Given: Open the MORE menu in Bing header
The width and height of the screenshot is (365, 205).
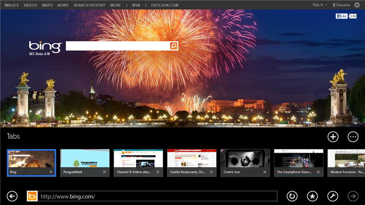Looking at the screenshot, I should (115, 5).
